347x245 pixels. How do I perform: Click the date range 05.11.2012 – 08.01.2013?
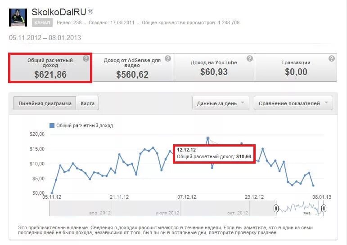(x=45, y=38)
